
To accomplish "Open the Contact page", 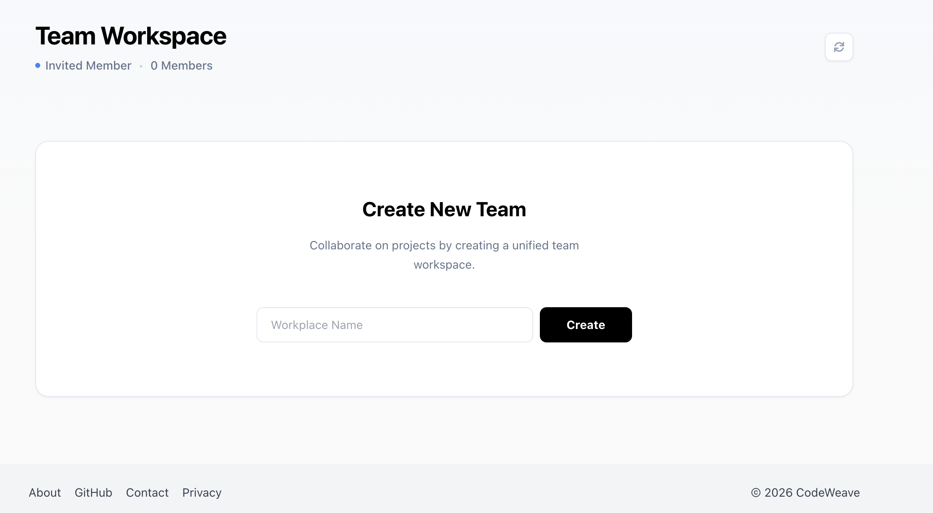I will (147, 492).
